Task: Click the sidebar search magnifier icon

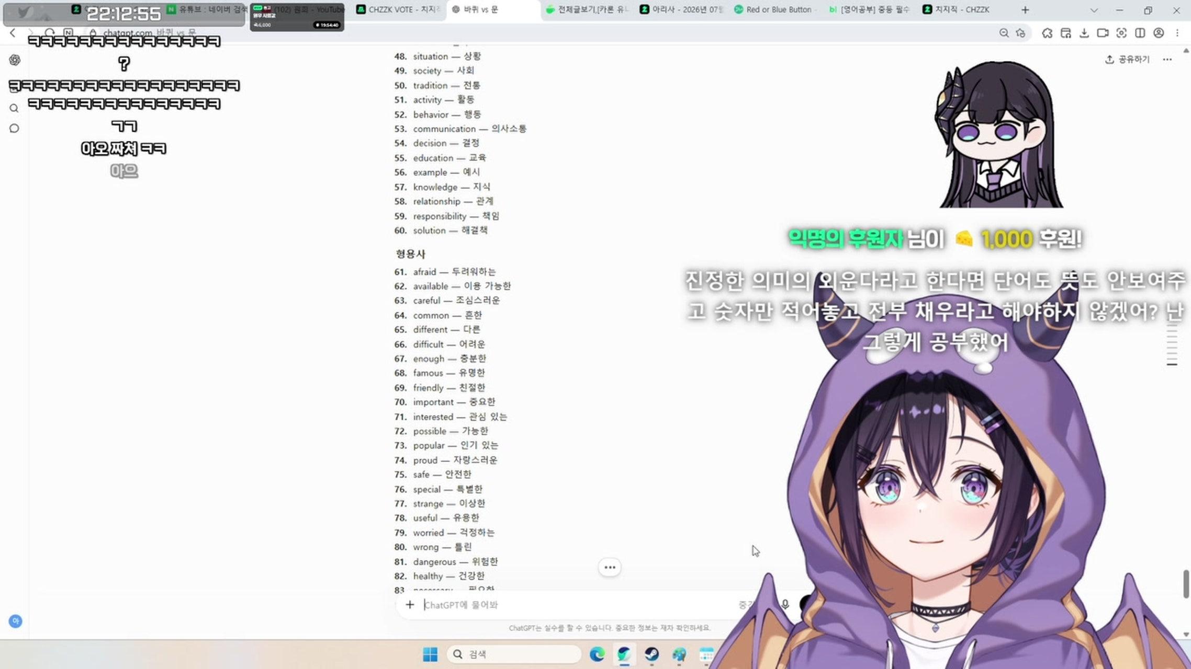Action: 14,108
